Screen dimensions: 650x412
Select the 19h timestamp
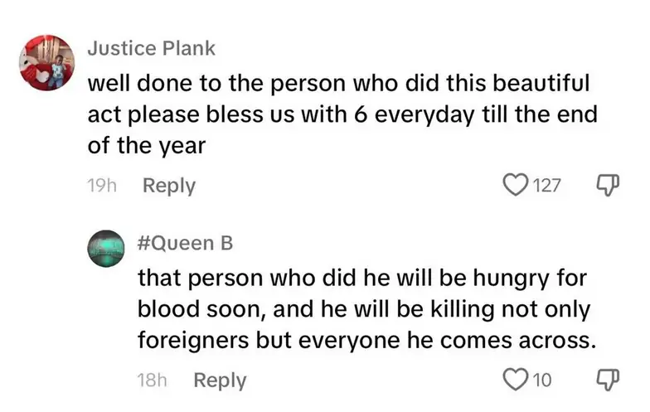tap(101, 186)
